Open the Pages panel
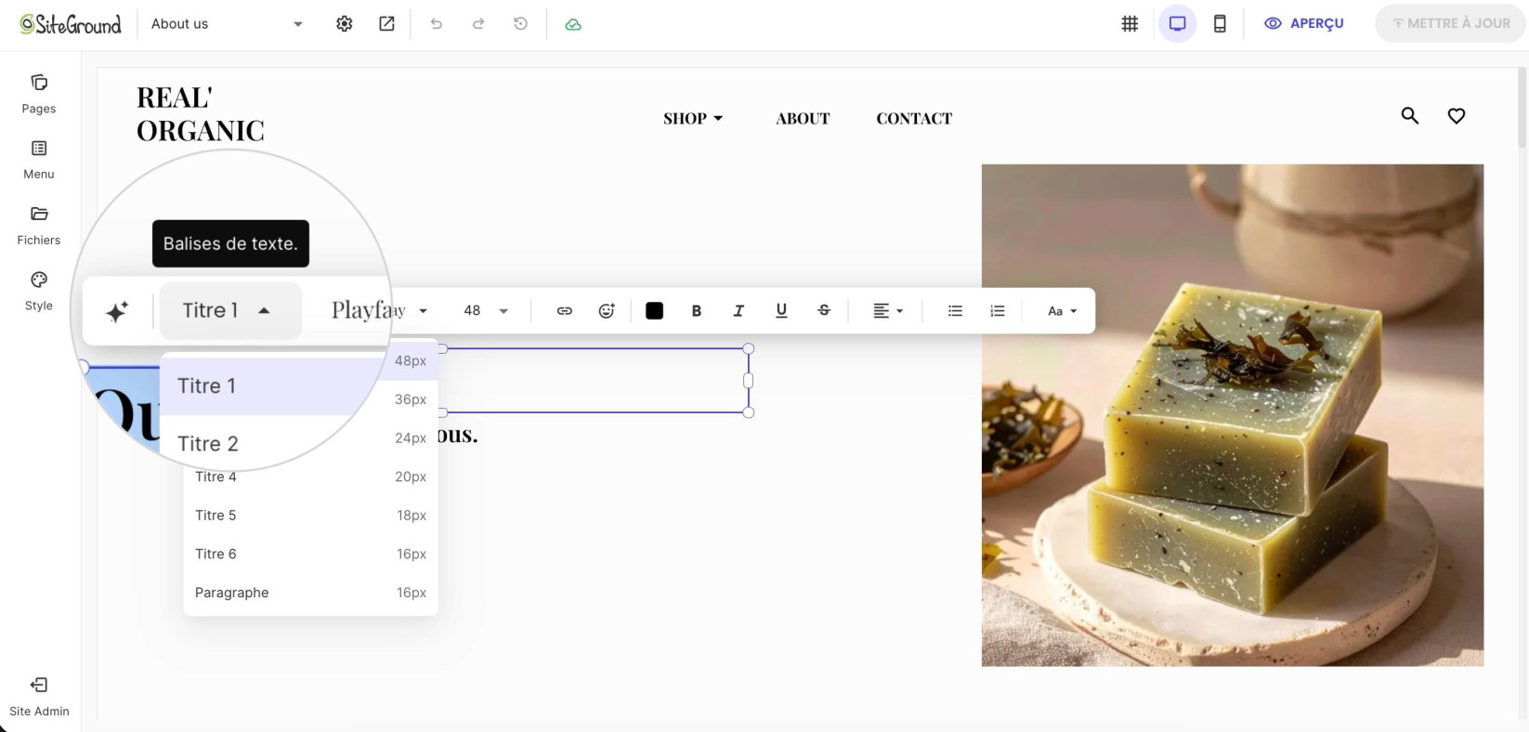The width and height of the screenshot is (1529, 732). [39, 94]
